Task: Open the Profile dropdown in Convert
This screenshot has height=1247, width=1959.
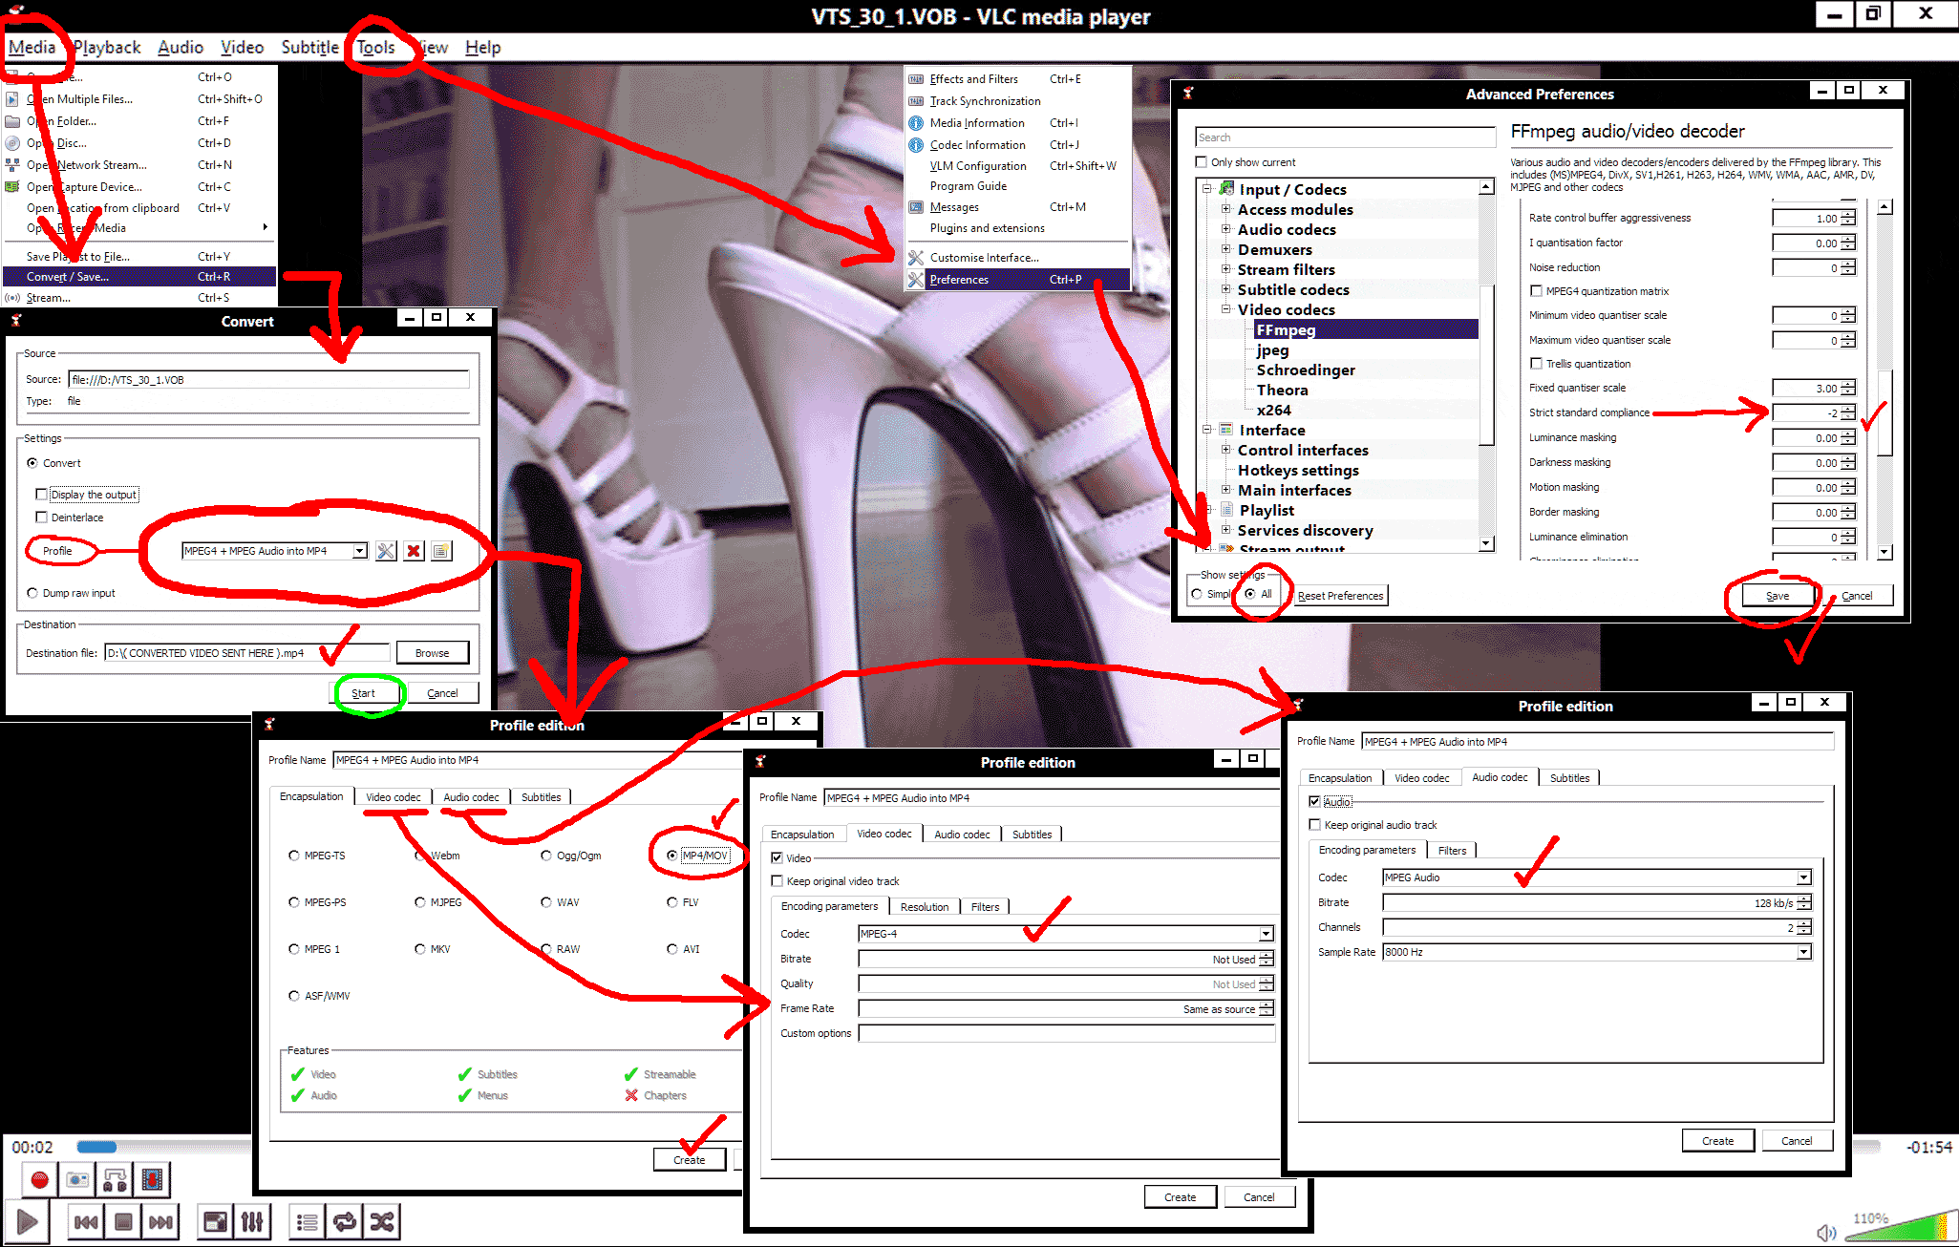Action: coord(359,551)
